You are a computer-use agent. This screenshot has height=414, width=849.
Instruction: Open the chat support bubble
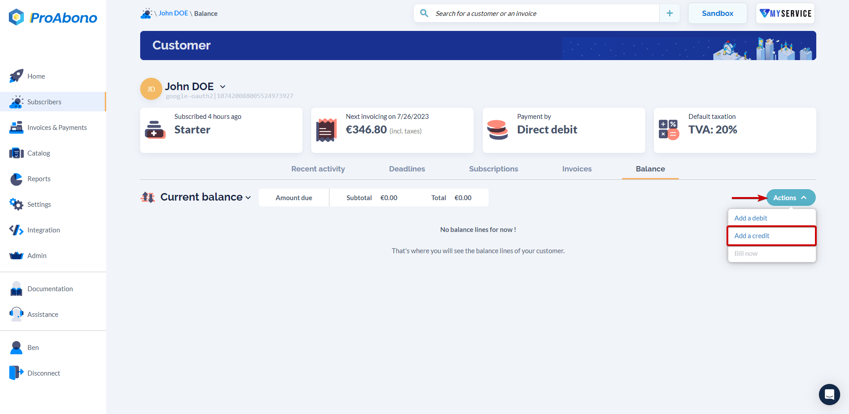pos(830,395)
